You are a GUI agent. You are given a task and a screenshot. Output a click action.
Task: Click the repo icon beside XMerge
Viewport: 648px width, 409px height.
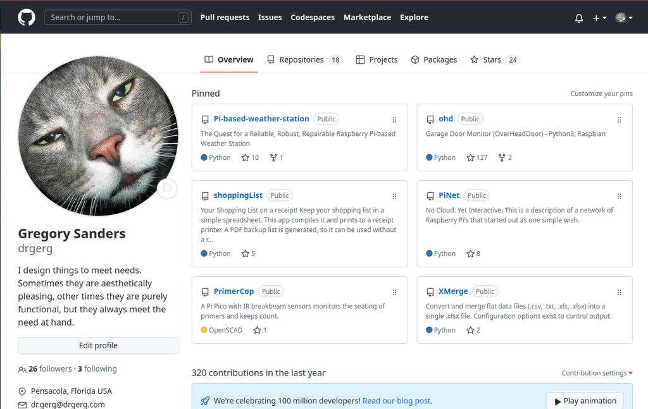[x=430, y=292]
